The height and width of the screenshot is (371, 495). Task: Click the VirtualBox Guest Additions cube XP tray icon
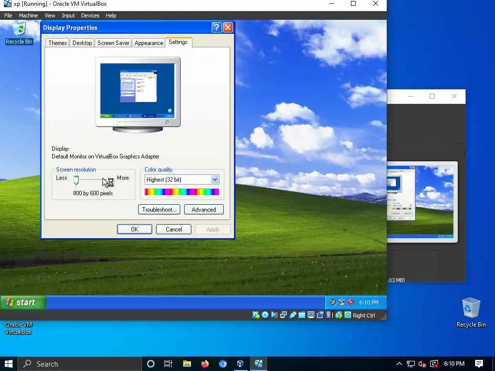click(x=342, y=302)
